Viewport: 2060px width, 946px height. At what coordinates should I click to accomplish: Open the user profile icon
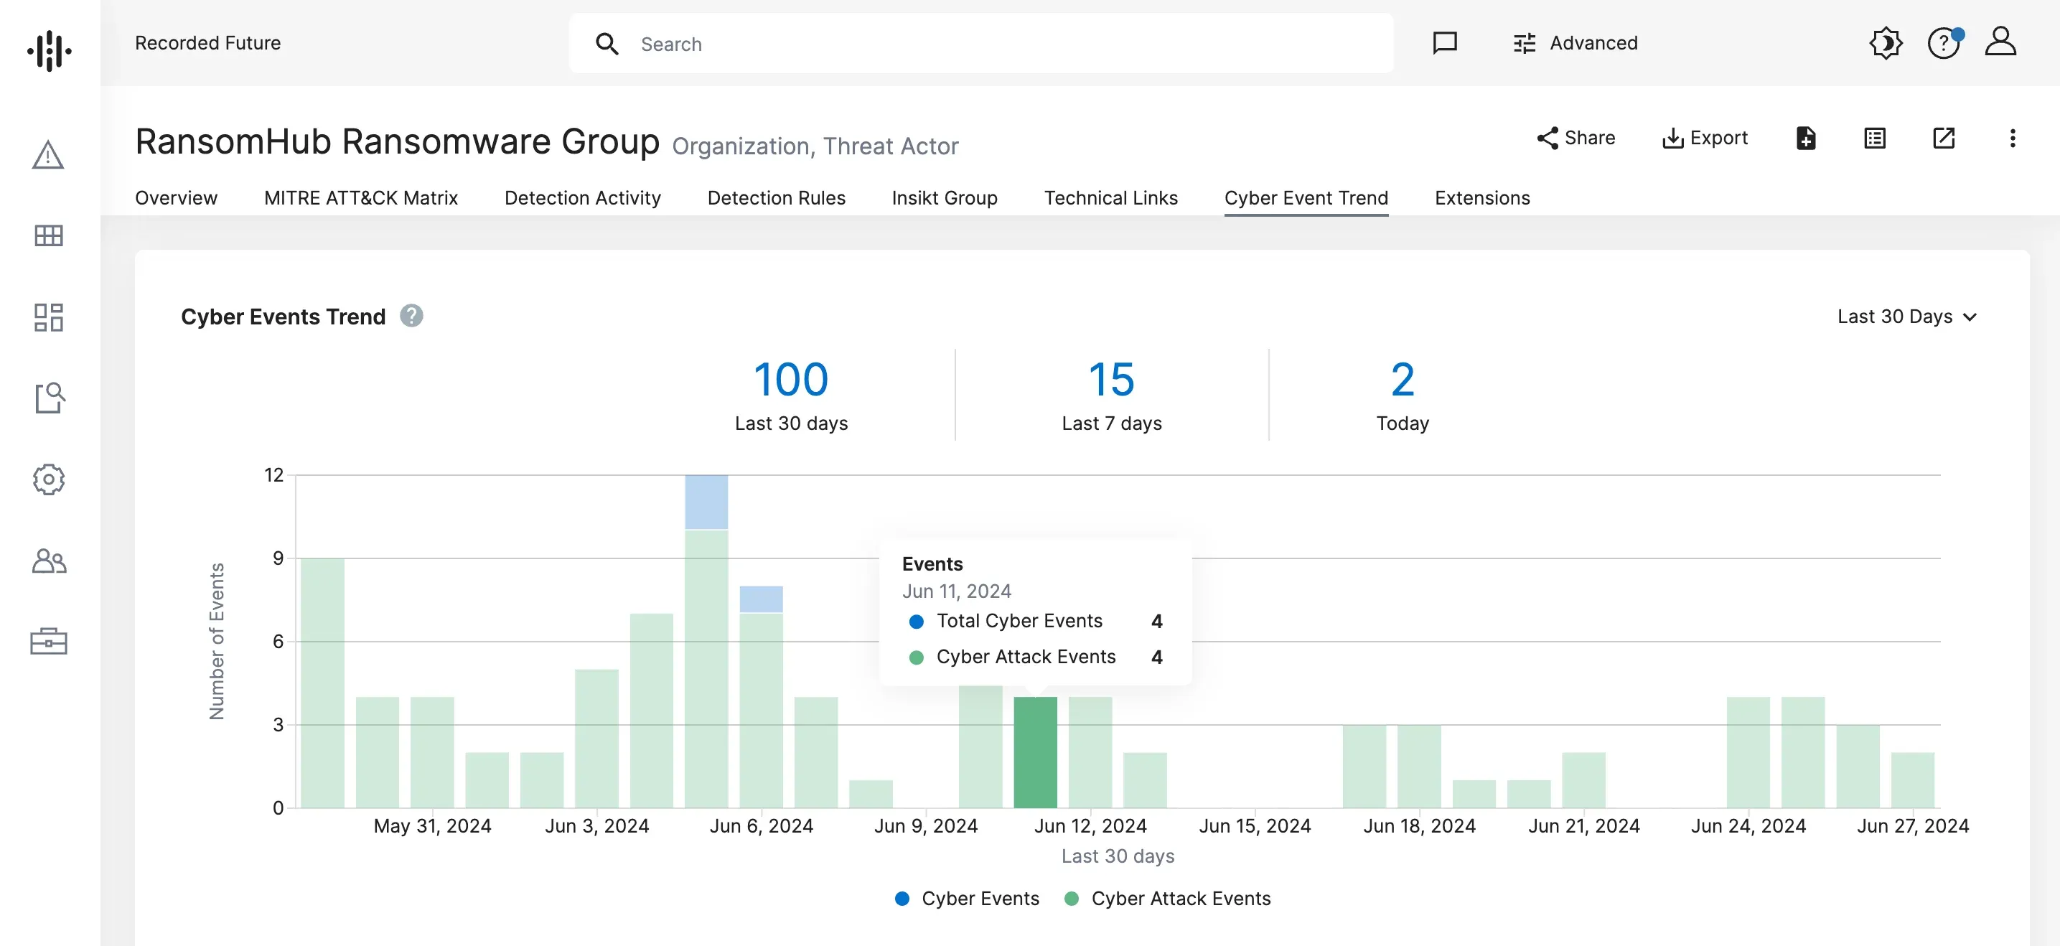click(2000, 42)
